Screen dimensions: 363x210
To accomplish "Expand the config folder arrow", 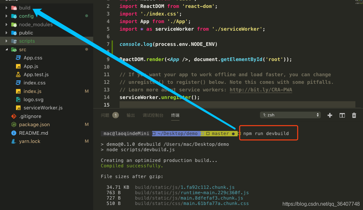I will click(x=6, y=16).
